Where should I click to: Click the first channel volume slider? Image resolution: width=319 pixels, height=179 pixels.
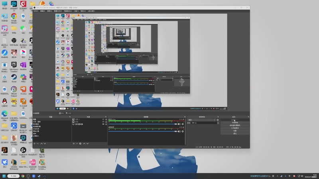143,124
